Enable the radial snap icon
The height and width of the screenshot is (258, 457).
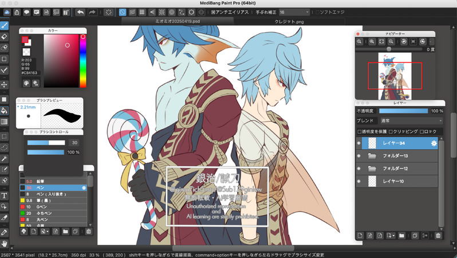[161, 12]
